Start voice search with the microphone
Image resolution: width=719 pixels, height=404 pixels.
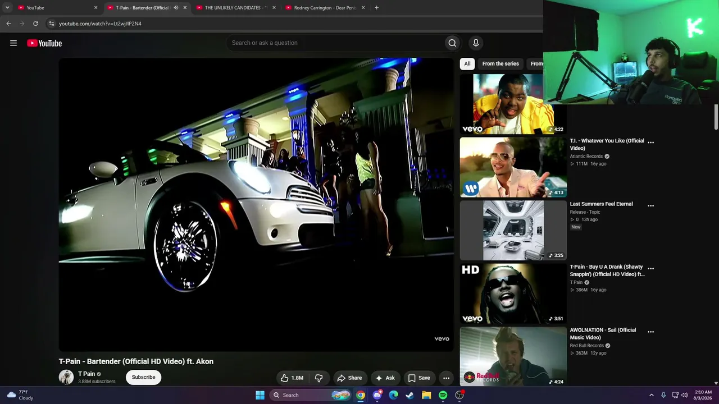click(x=476, y=43)
